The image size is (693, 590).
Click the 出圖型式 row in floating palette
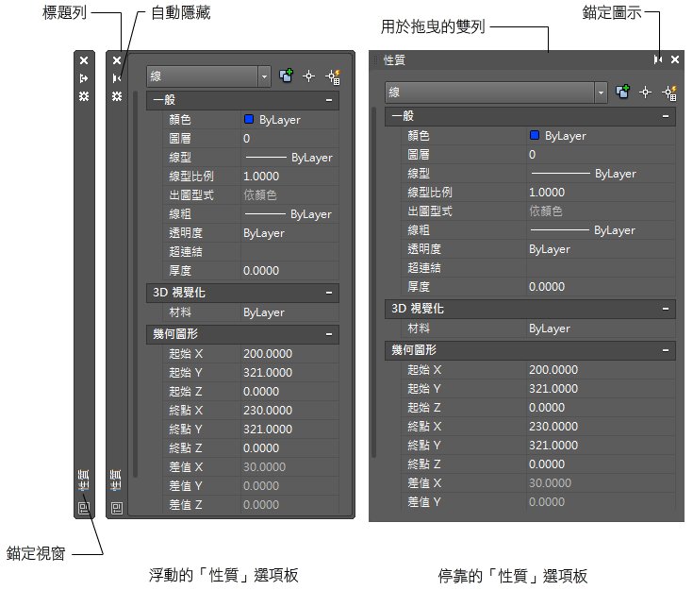(x=251, y=195)
